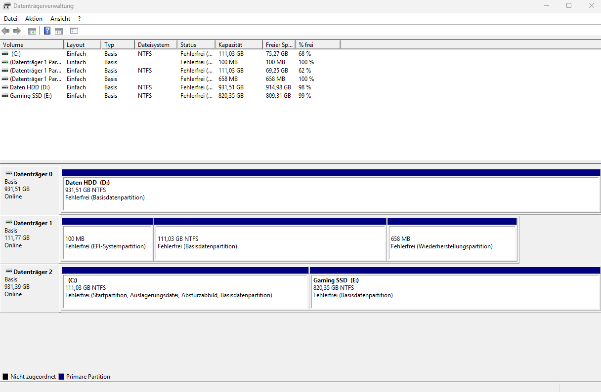Select the (C:) Startpartition block

[x=185, y=288]
